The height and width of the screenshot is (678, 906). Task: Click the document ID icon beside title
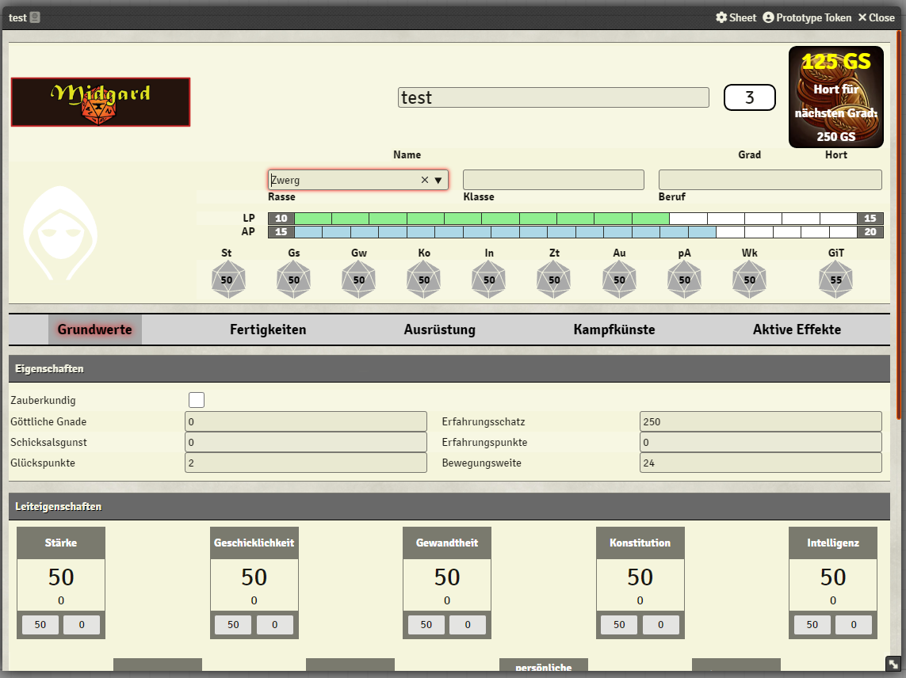point(35,17)
